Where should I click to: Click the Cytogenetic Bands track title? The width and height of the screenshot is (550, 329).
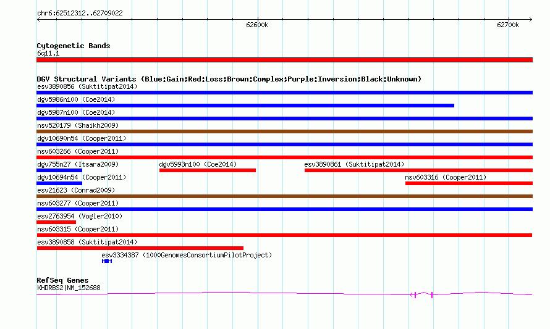[74, 46]
